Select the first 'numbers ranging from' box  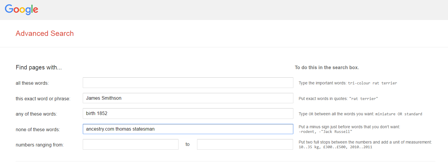[130, 144]
